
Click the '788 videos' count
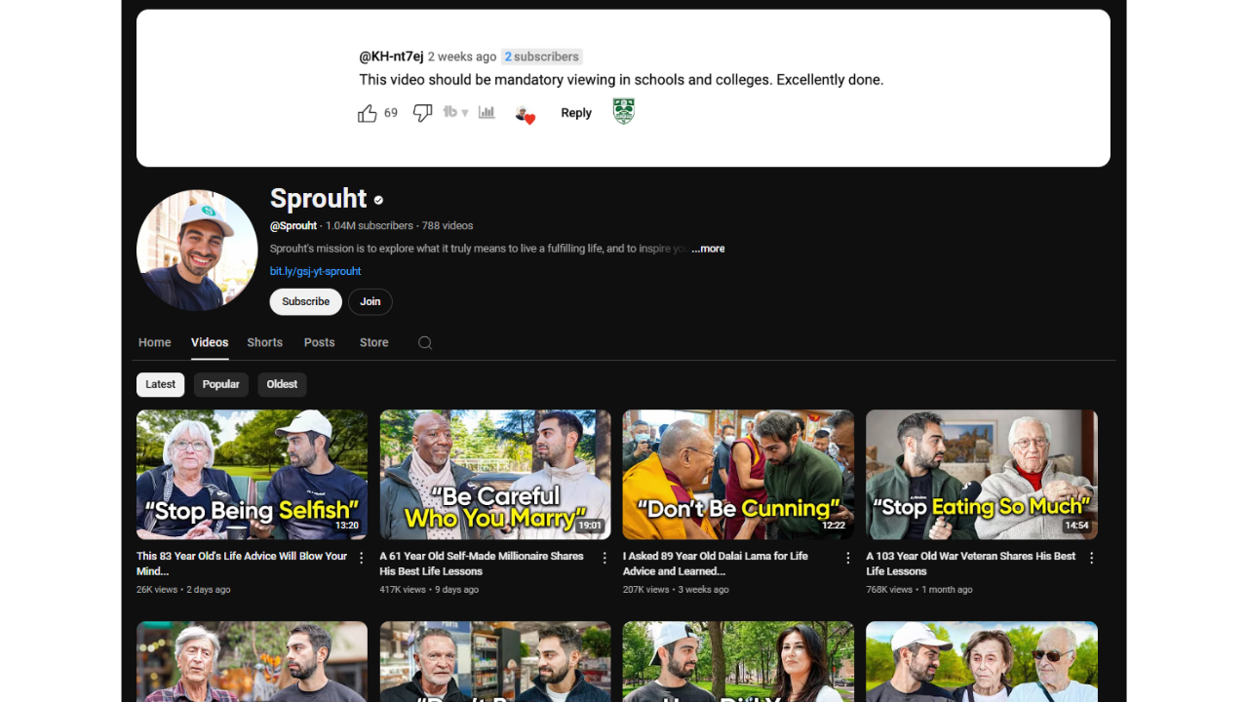[x=448, y=226]
